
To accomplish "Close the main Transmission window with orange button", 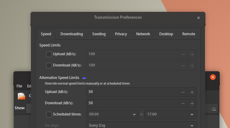I will pyautogui.click(x=213, y=77).
